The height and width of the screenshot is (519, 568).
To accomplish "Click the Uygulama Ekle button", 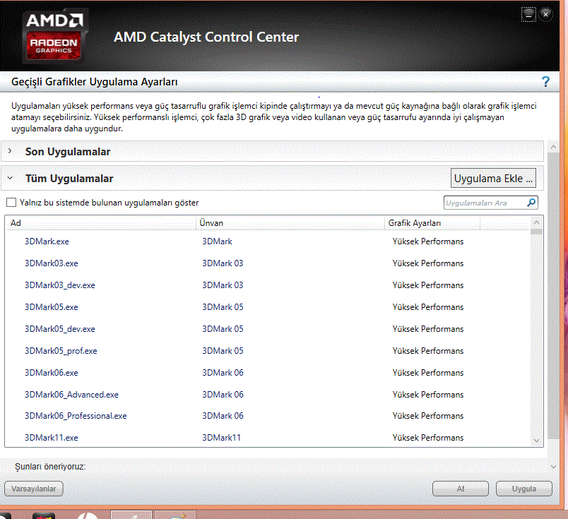I will pyautogui.click(x=493, y=178).
